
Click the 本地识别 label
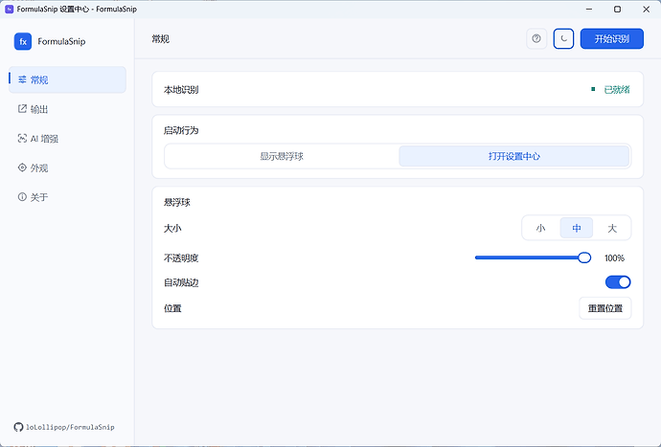(x=181, y=90)
